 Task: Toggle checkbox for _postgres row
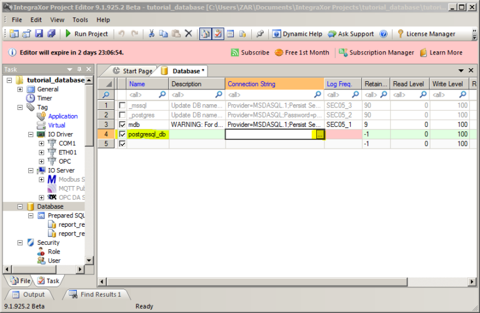click(x=122, y=115)
